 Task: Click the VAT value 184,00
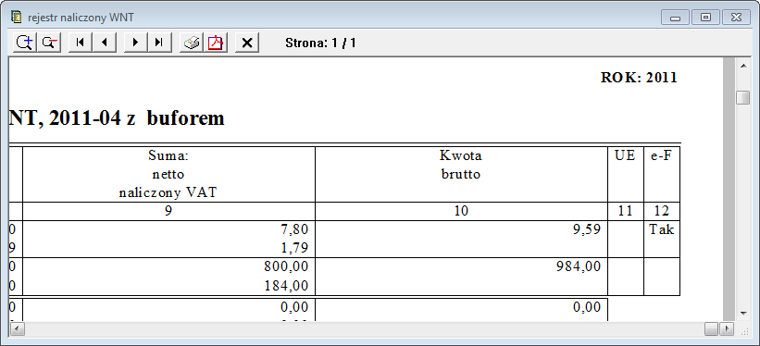287,285
